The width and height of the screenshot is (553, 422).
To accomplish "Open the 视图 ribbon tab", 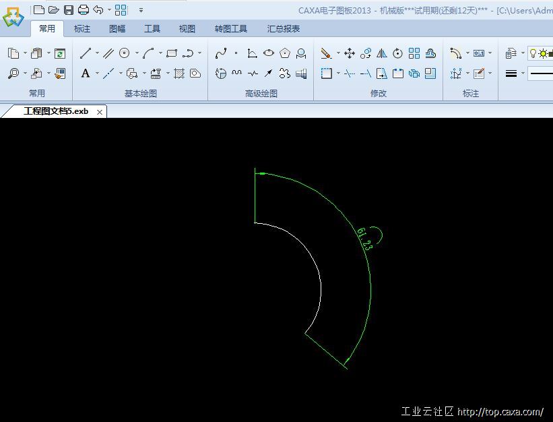I will point(187,29).
